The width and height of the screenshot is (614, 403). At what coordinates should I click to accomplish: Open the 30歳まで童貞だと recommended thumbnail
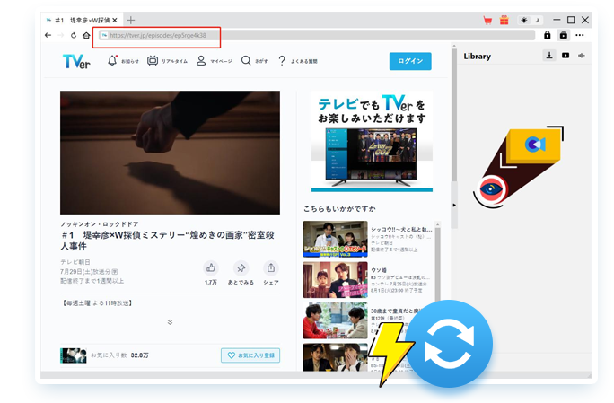point(335,320)
